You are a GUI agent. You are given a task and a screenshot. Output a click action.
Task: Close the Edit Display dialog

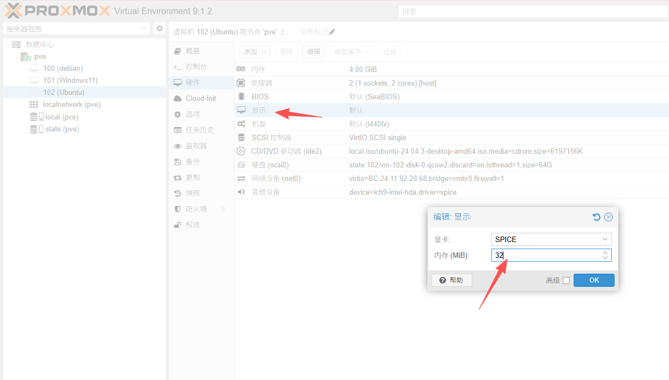coord(609,217)
